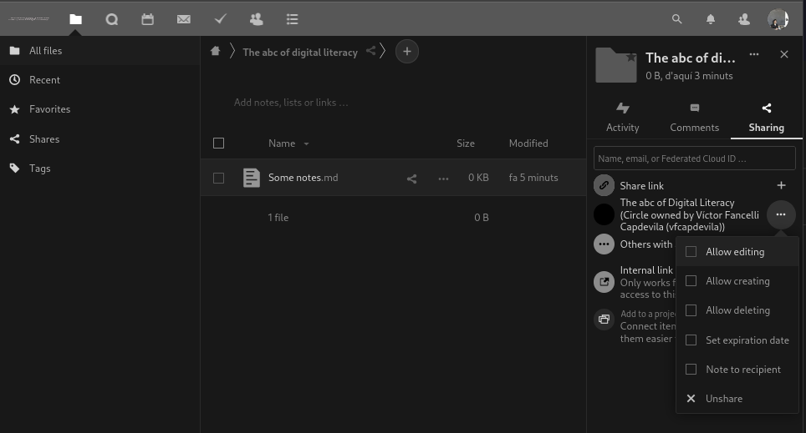Open the notifications bell
Viewport: 806px width, 433px height.
(x=711, y=18)
